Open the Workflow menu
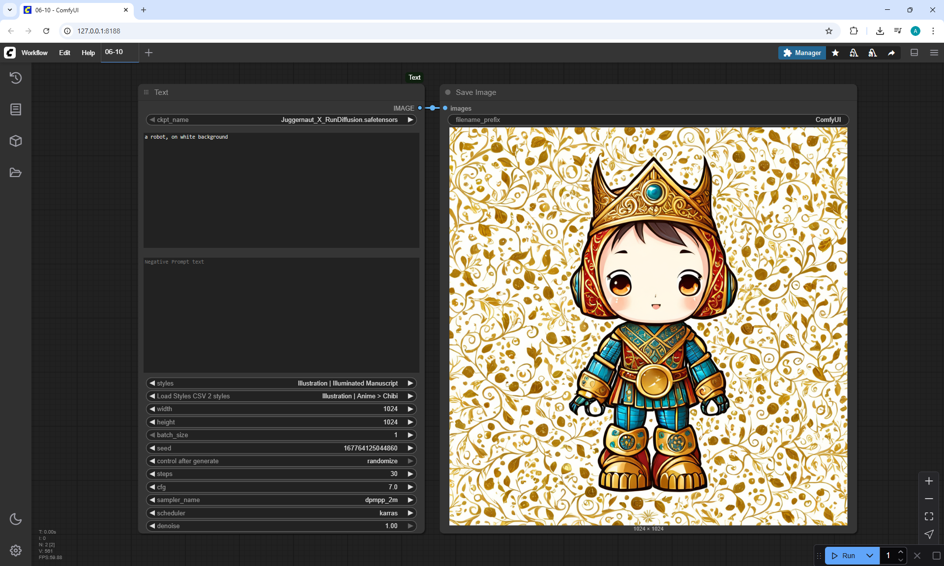The image size is (944, 566). (x=34, y=53)
